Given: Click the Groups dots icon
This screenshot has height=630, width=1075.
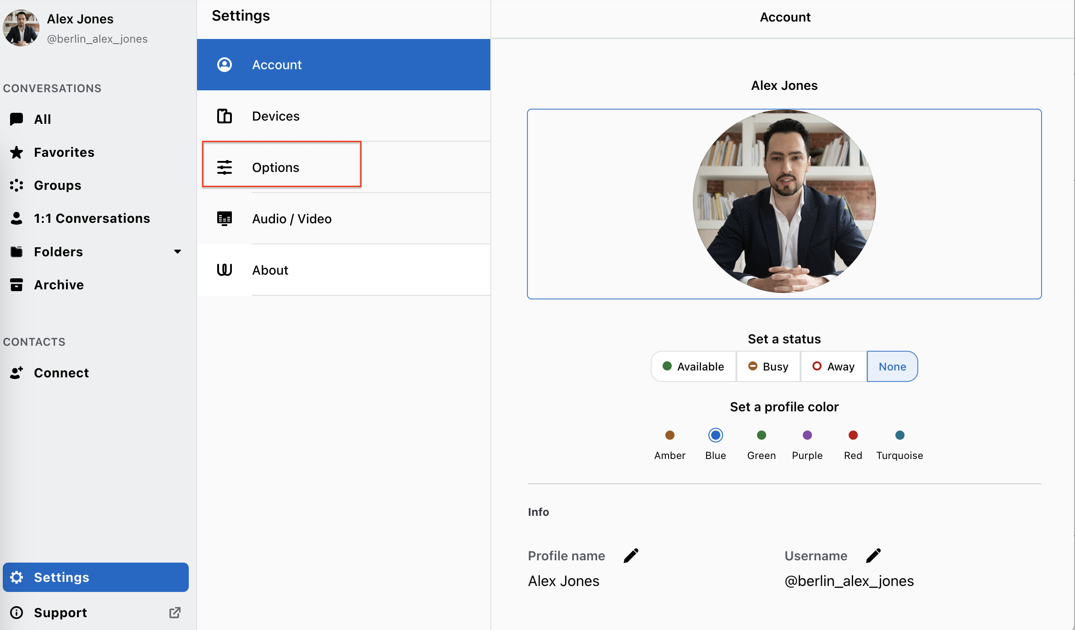Looking at the screenshot, I should [x=16, y=185].
